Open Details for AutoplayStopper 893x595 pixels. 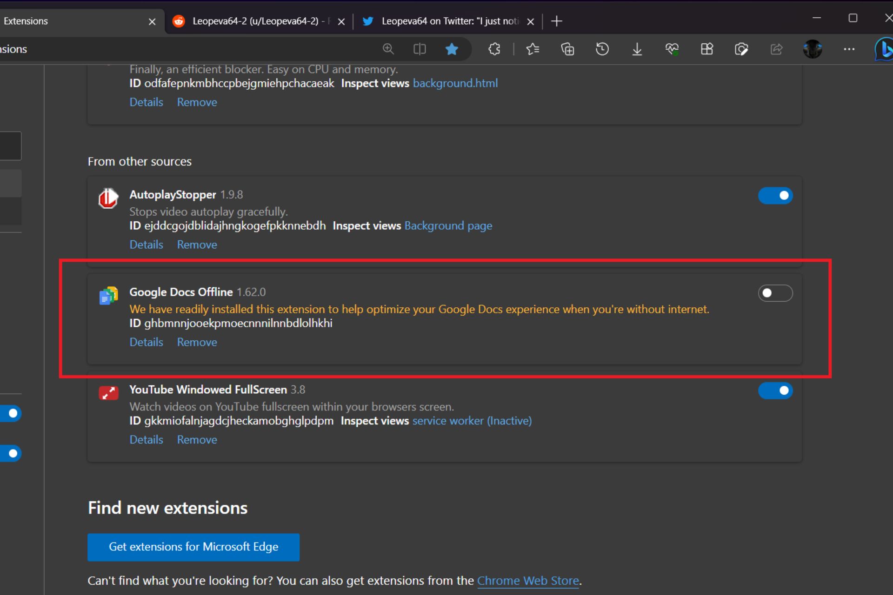click(147, 245)
